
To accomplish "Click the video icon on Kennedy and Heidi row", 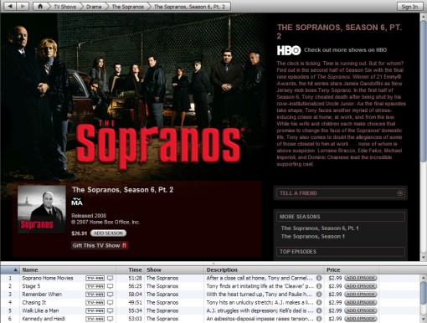I will click(111, 319).
